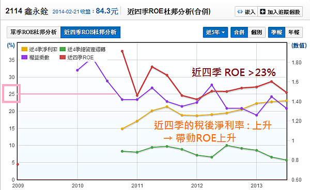The image size is (310, 190).
Task: Click the 2013 x-axis year label
Action: tap(257, 186)
